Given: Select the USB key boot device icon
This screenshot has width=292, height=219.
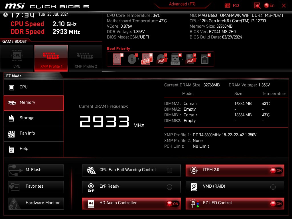Looking at the screenshot, I should click(176, 59).
